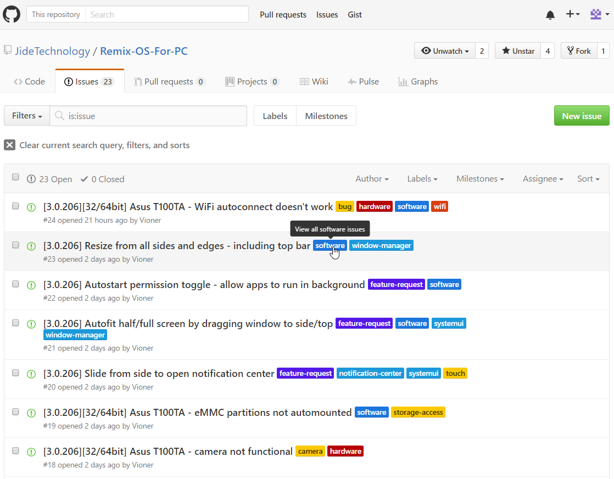Expand the Assignee filter dropdown

543,179
